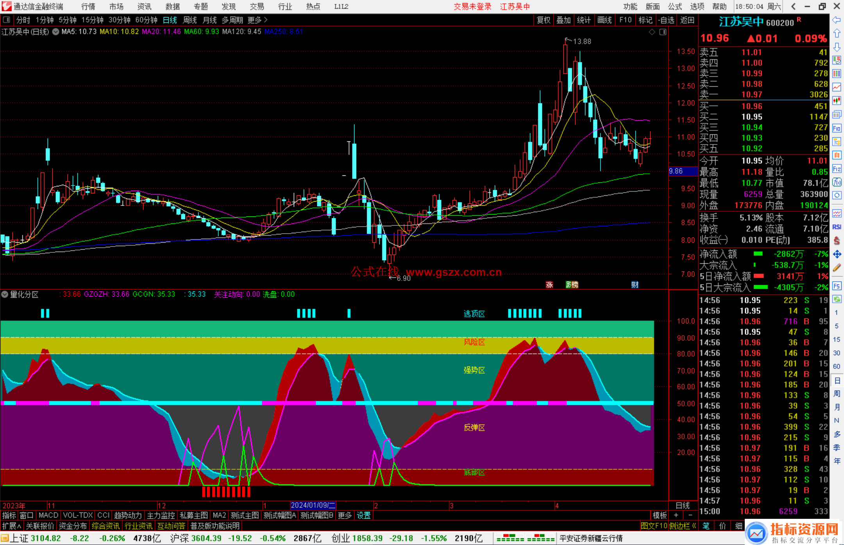Open the 窗口 window count selector

click(x=27, y=515)
